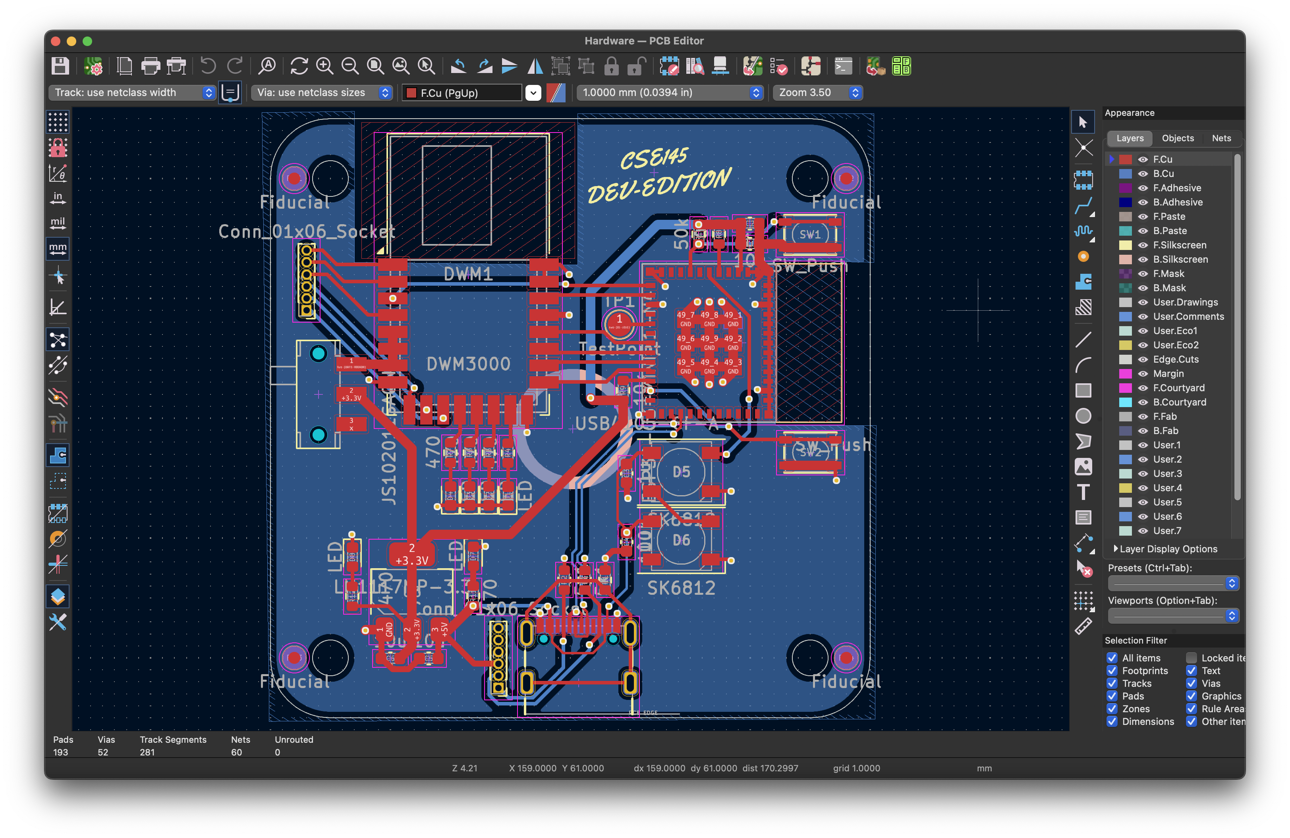The width and height of the screenshot is (1290, 838).
Task: Toggle Vias checkbox in Selection Filter
Action: (x=1192, y=683)
